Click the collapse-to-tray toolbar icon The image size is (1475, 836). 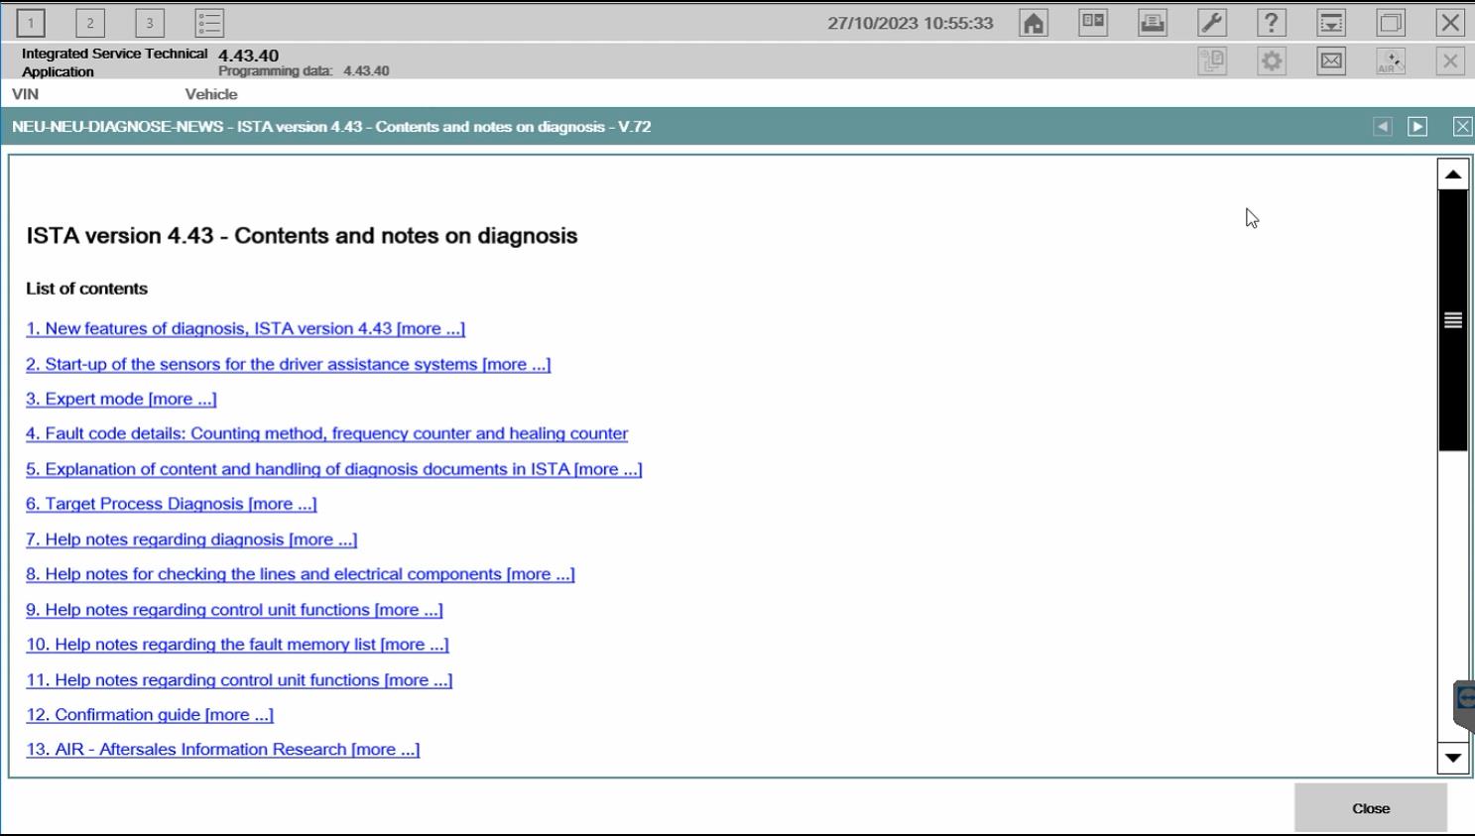point(1331,23)
